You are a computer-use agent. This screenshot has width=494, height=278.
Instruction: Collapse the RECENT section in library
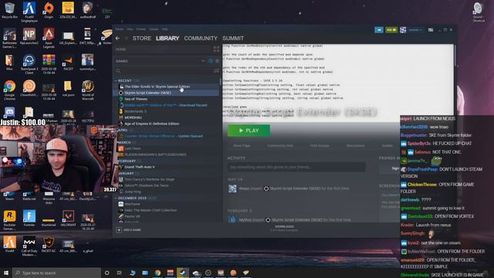tap(116, 80)
